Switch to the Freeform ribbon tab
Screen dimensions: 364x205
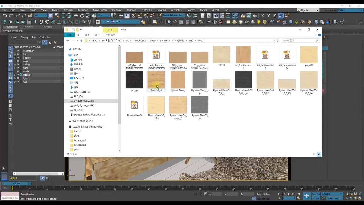click(28, 27)
